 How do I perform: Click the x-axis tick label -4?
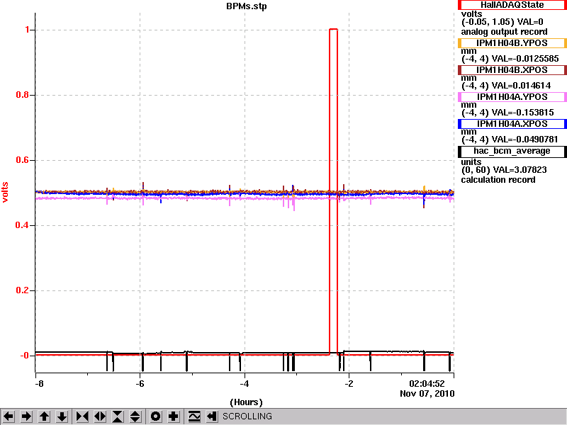[245, 384]
